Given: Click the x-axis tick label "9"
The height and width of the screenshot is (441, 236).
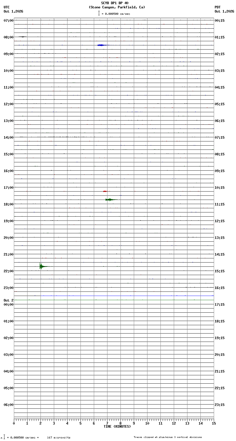Looking at the screenshot, I should pos(134,423).
